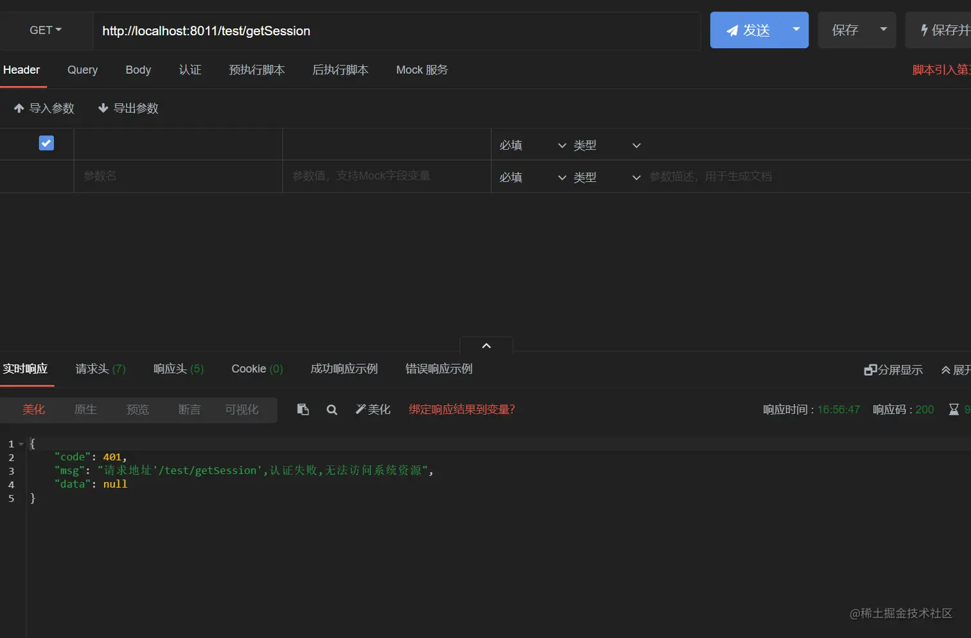Switch to the 后执行脚本 tab
This screenshot has height=638, width=971.
click(x=340, y=69)
